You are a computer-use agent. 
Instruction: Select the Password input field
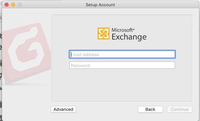(122, 65)
